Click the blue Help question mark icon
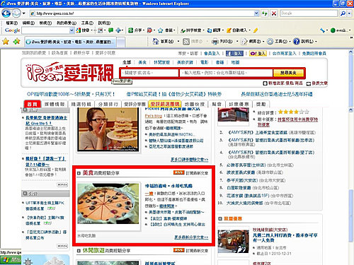 pos(296,42)
